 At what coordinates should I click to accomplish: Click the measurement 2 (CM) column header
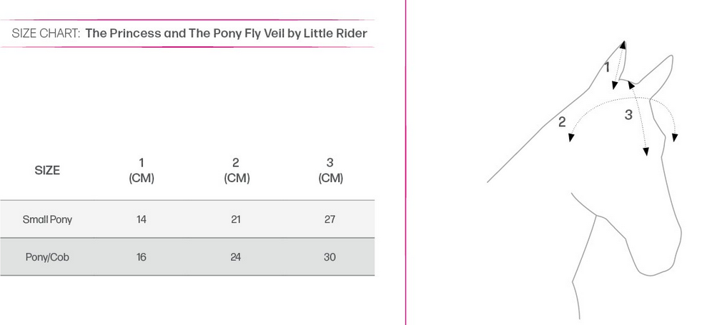coord(237,171)
